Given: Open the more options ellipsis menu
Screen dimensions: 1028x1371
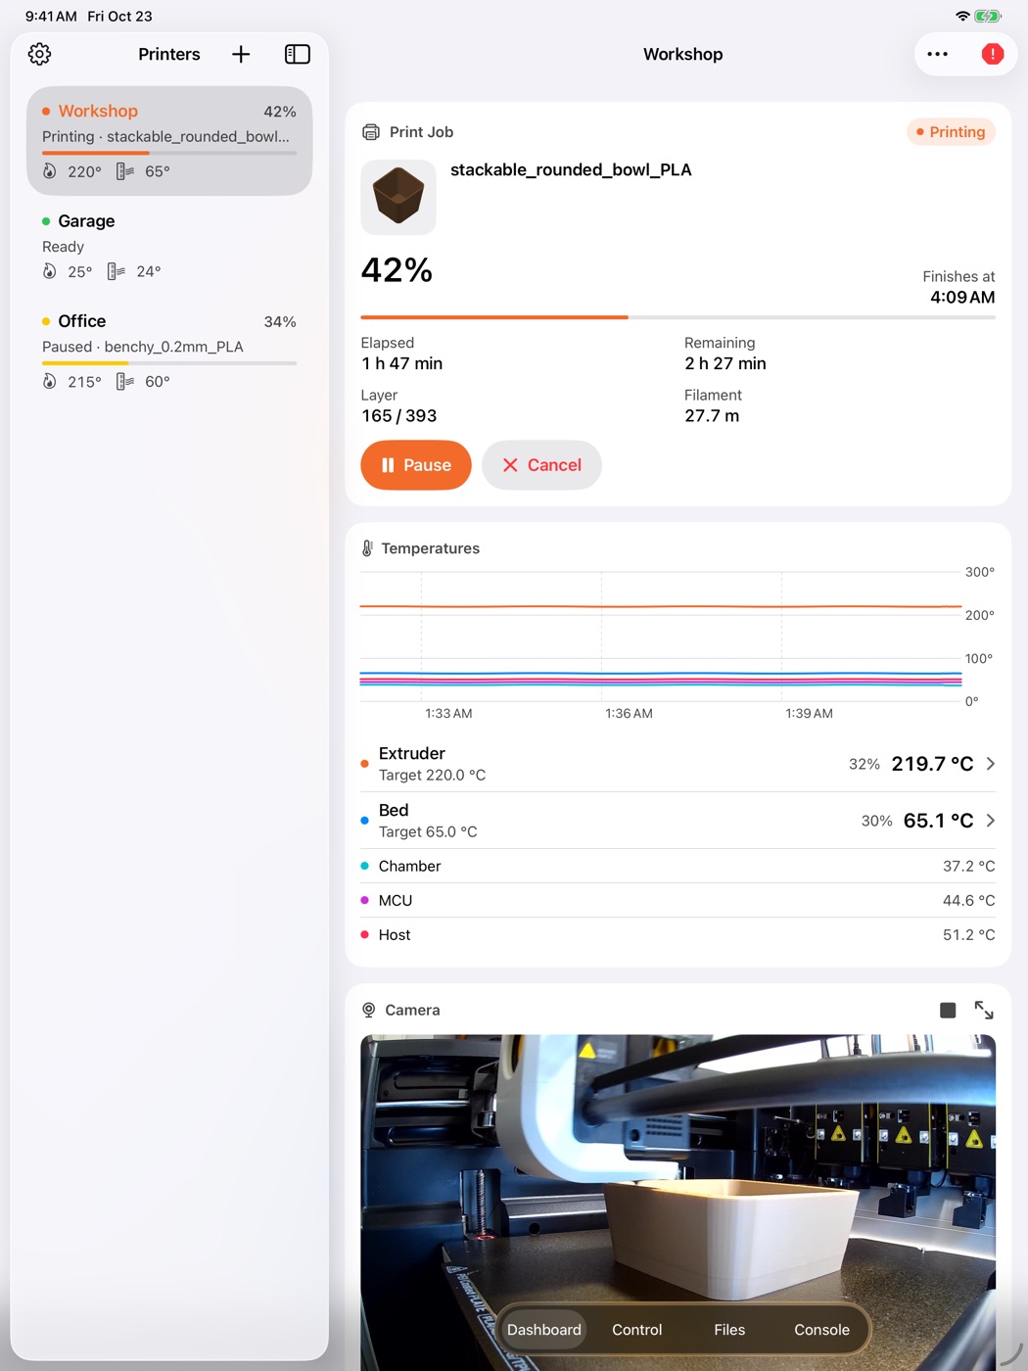Looking at the screenshot, I should click(937, 54).
